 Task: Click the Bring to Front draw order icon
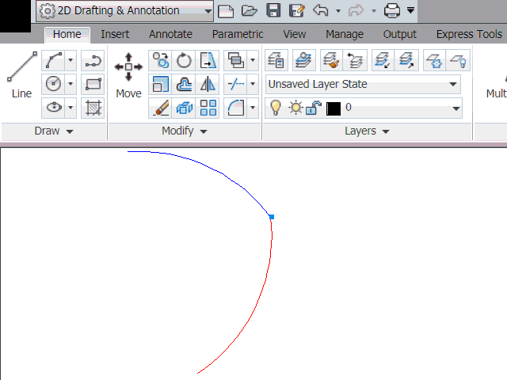(236, 60)
